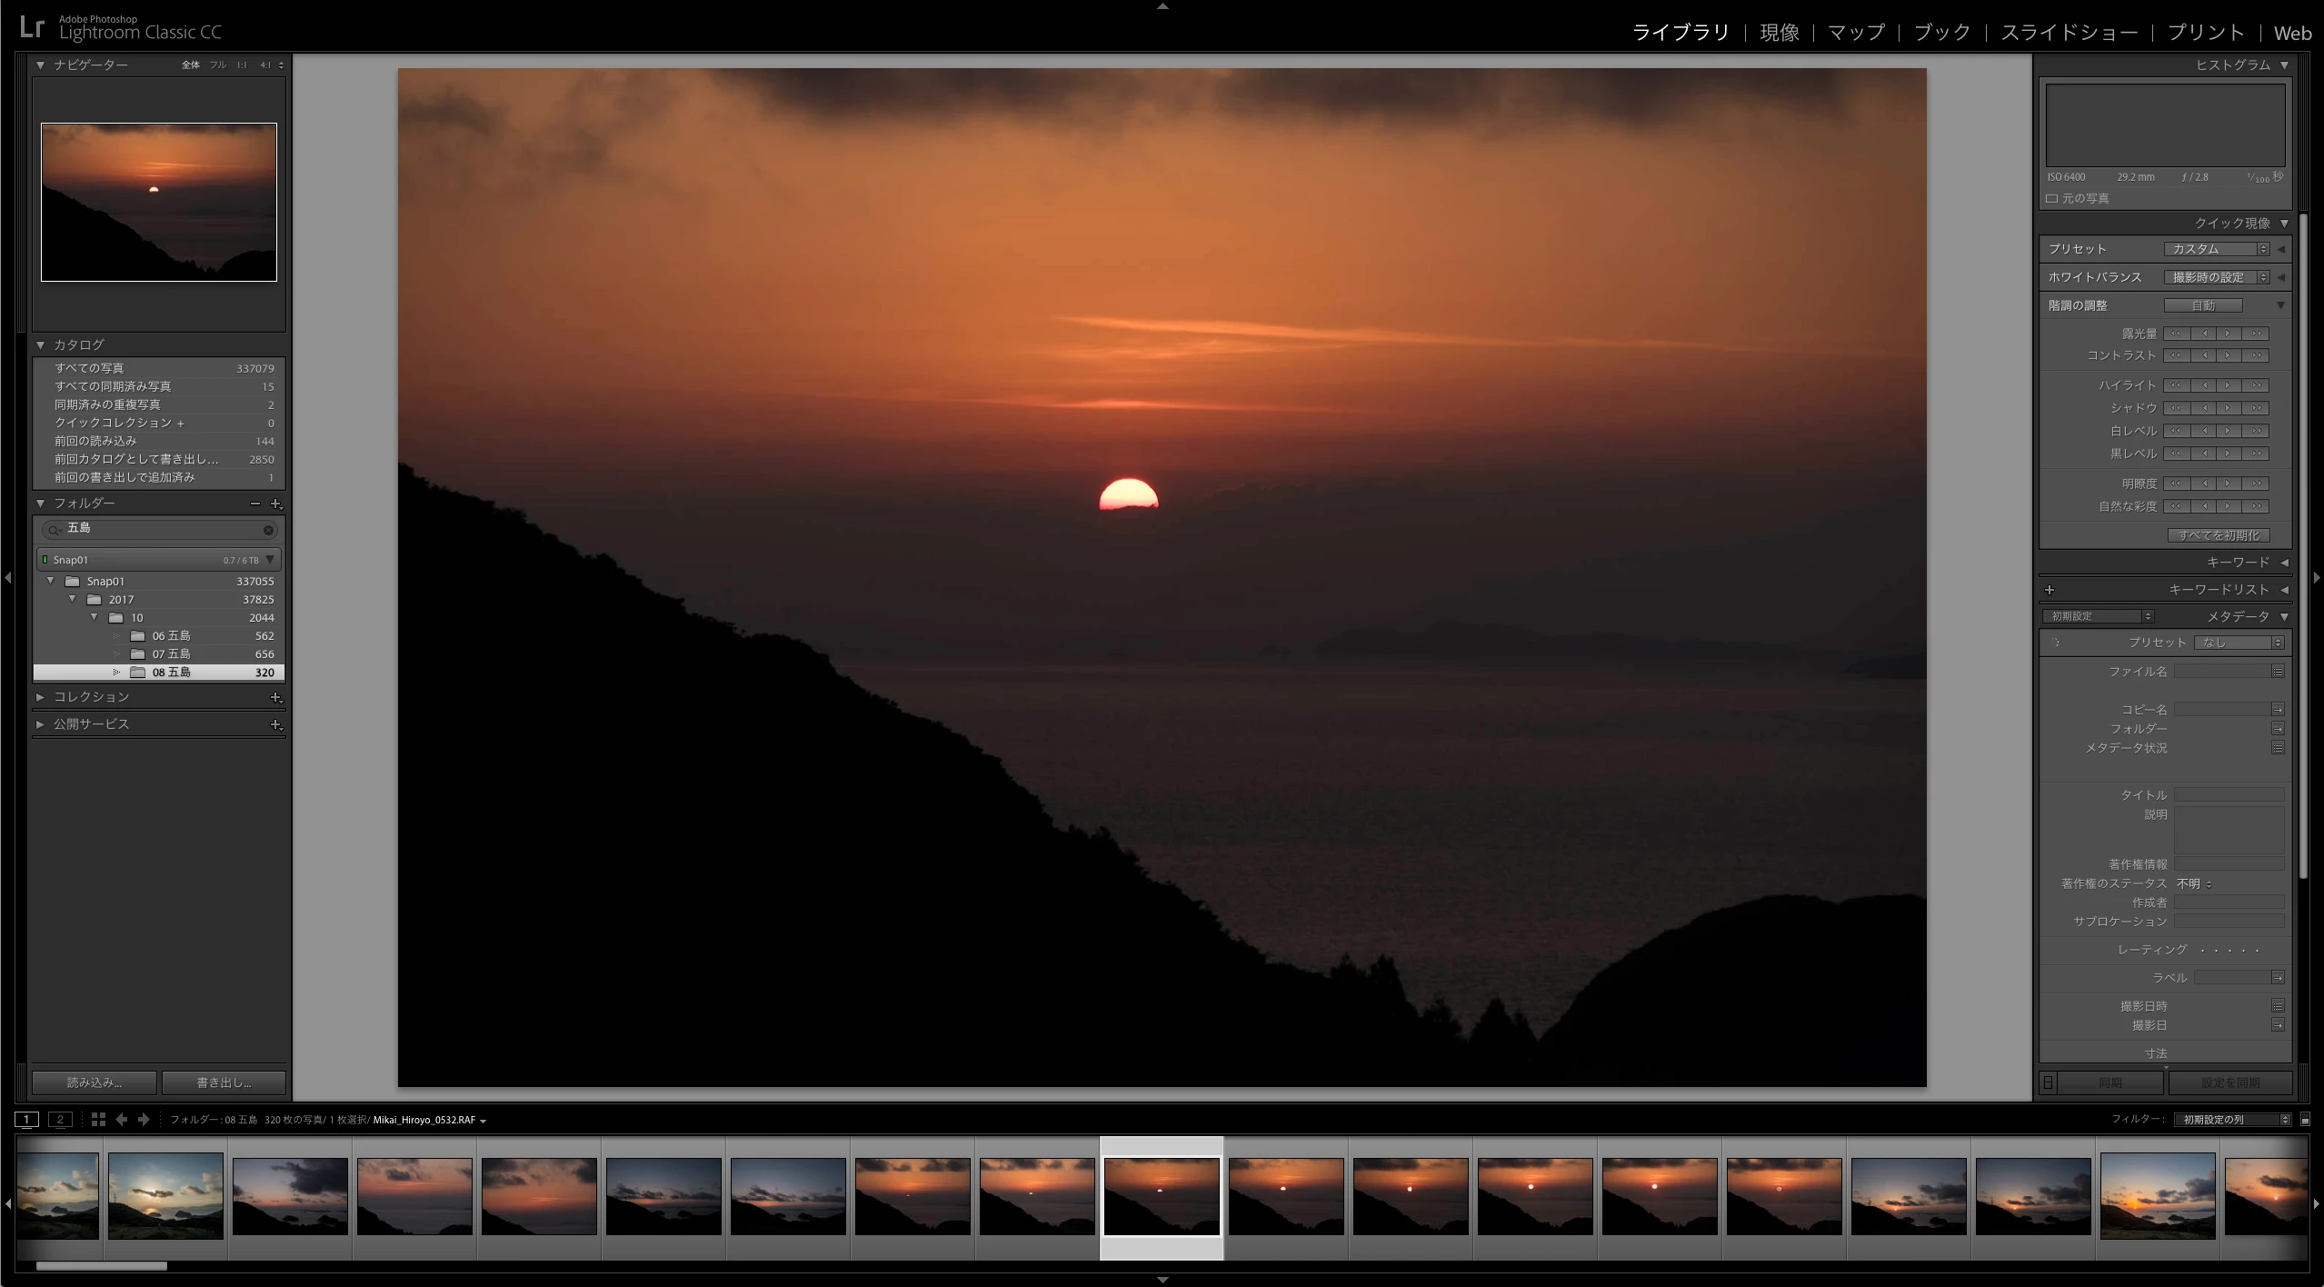Click the すべてを初期化 button

pyautogui.click(x=2218, y=535)
